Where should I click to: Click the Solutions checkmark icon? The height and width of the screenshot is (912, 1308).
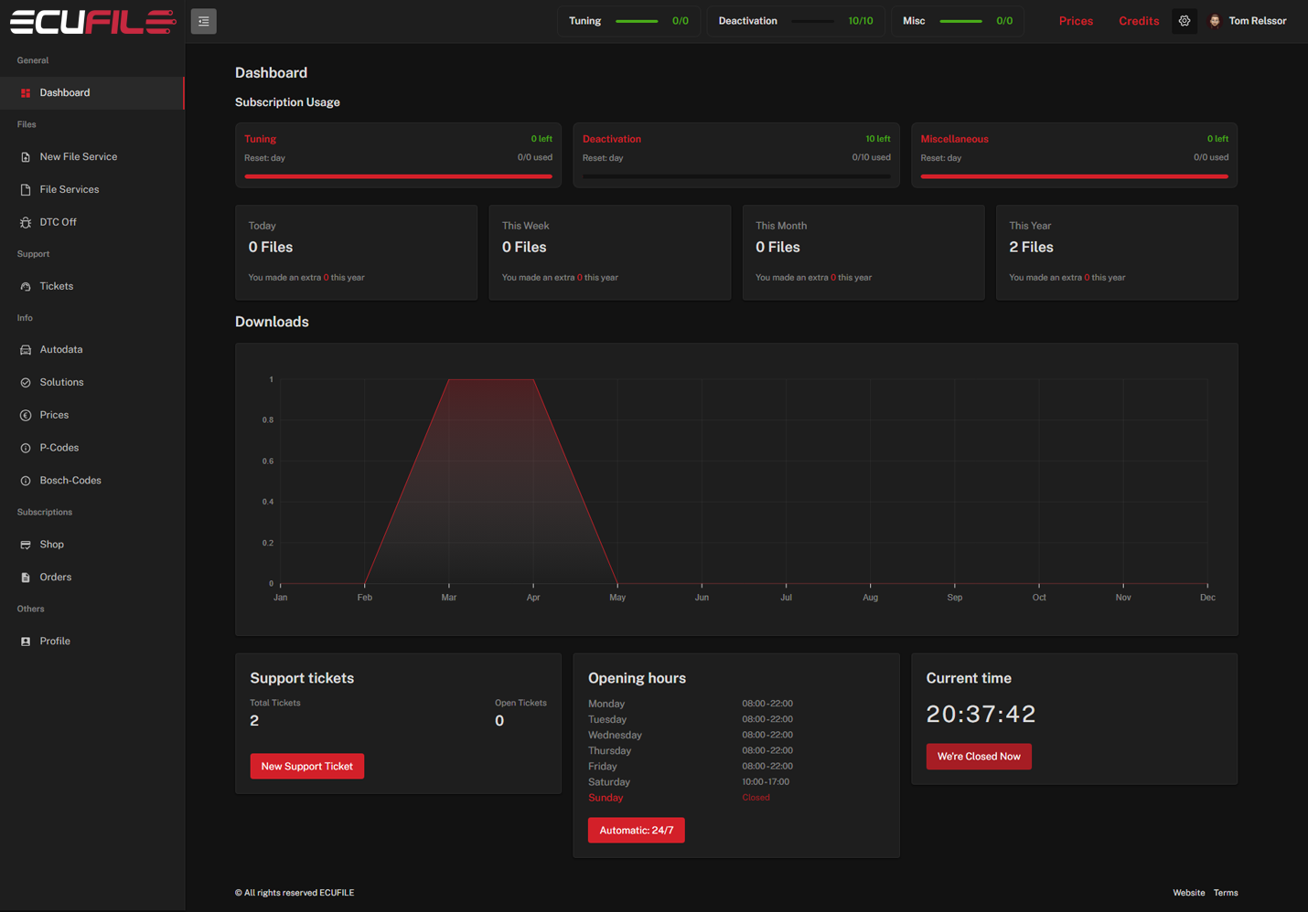coord(26,383)
